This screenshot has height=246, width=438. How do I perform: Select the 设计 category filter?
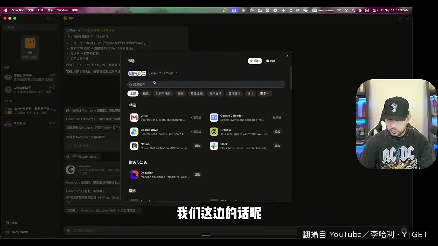250,93
